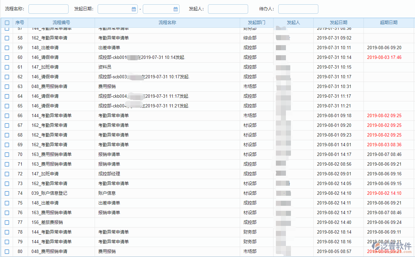Tick the checkbox for row 66

7,116
